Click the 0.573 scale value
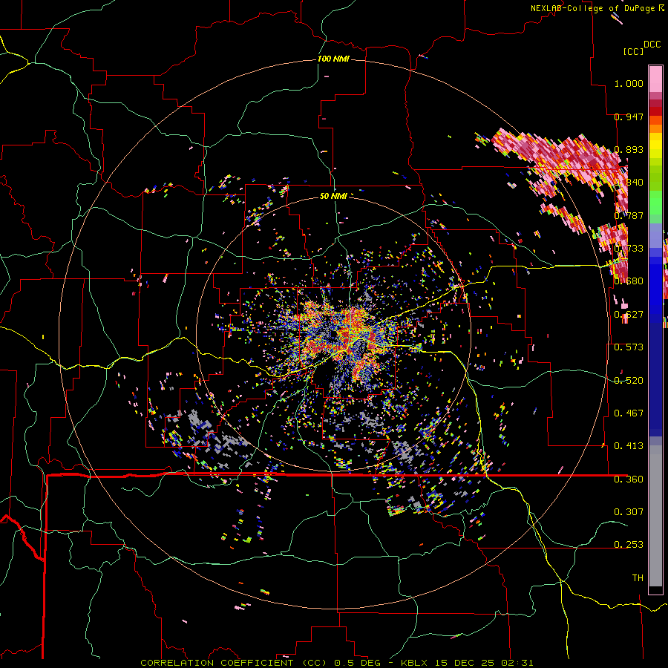The height and width of the screenshot is (668, 668). (x=629, y=347)
